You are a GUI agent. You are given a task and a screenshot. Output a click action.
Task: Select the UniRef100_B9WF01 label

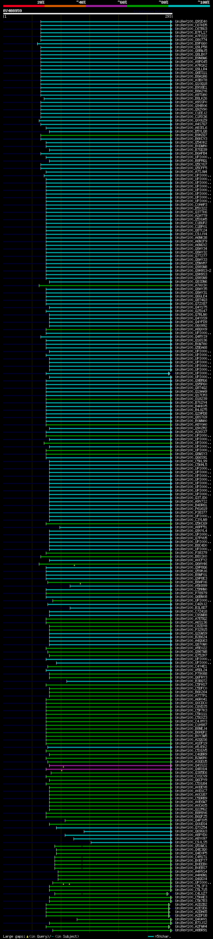click(x=191, y=575)
